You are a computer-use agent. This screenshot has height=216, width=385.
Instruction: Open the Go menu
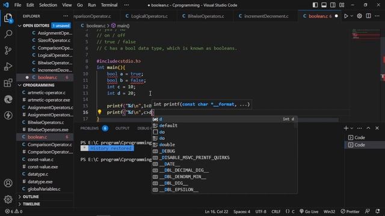click(80, 5)
